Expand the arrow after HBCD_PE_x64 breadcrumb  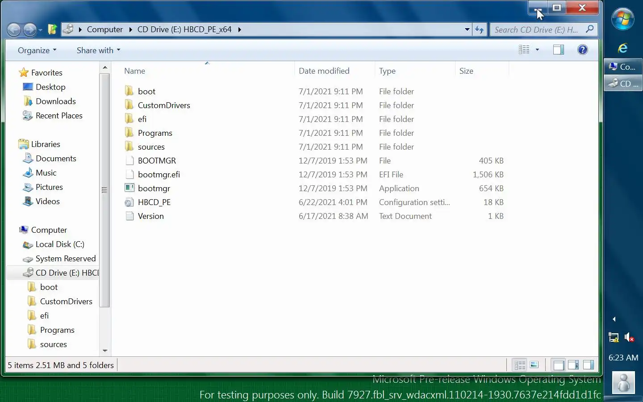click(x=239, y=30)
